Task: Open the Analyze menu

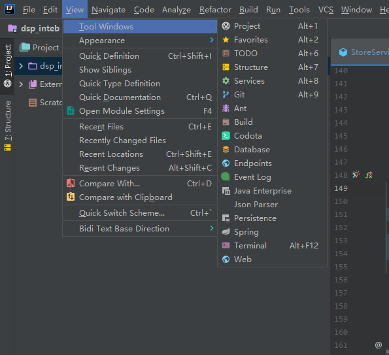Action: [177, 10]
